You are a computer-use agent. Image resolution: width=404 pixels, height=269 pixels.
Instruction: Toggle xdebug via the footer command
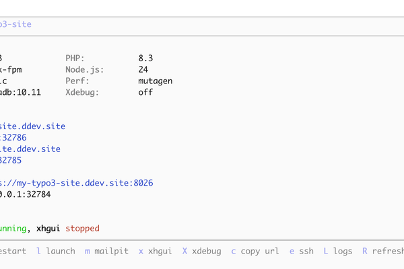[201, 251]
